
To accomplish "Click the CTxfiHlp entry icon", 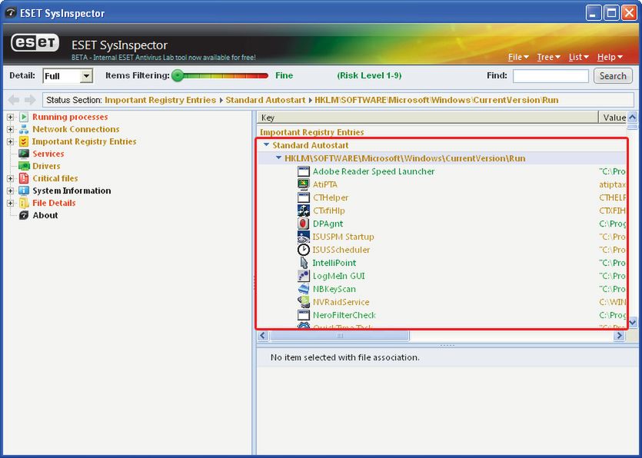I will pyautogui.click(x=304, y=211).
